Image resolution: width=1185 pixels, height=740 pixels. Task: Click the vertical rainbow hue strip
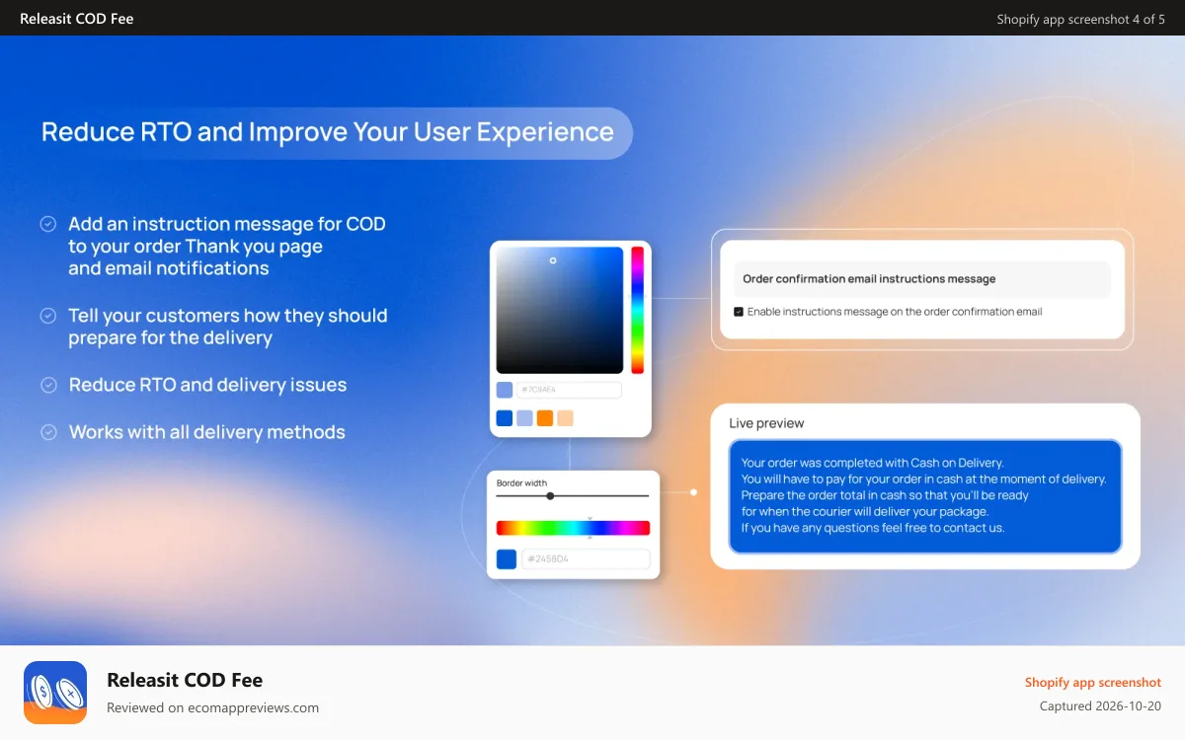click(x=637, y=310)
